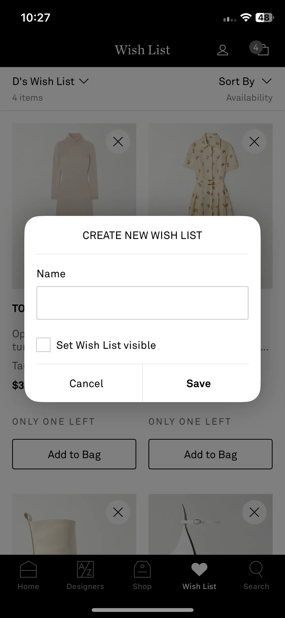Select the Wish List heart tab
Viewport: 285px width, 618px height.
[x=199, y=575]
